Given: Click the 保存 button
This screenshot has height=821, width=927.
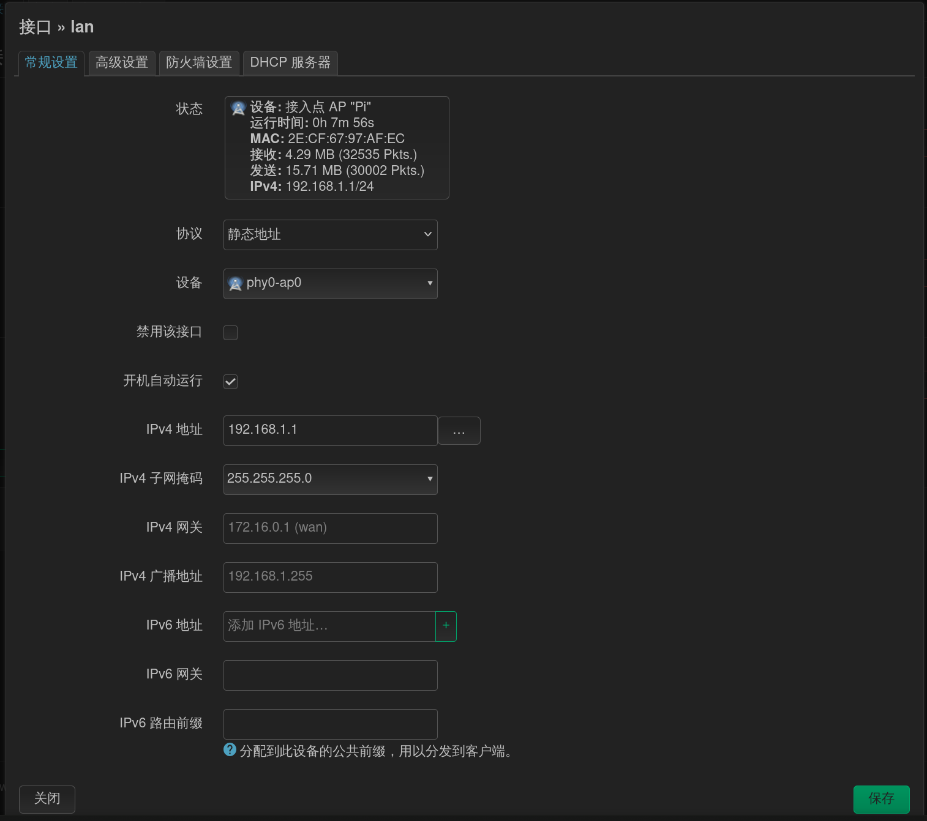Looking at the screenshot, I should [x=881, y=799].
